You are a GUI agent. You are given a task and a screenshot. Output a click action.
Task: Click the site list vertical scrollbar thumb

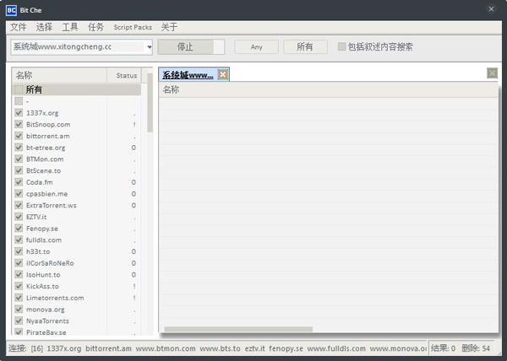click(x=150, y=103)
